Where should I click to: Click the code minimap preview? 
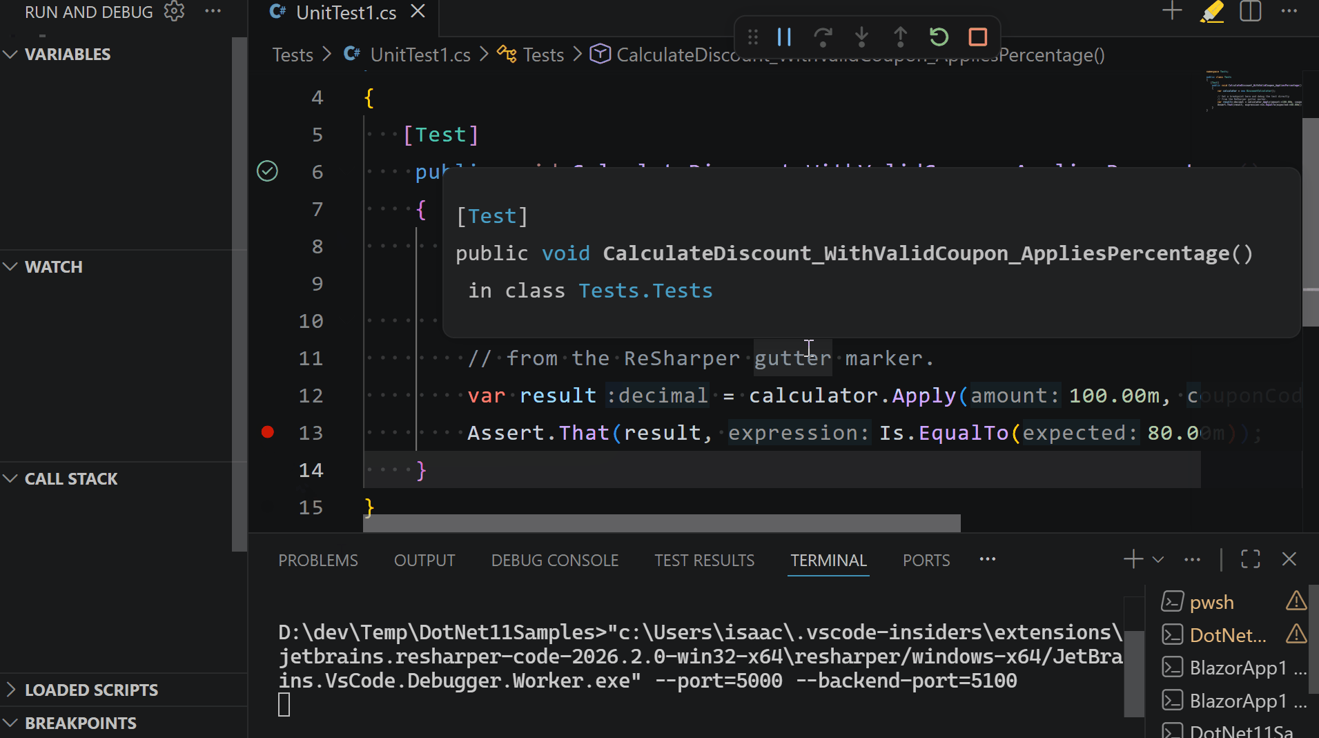[1253, 90]
